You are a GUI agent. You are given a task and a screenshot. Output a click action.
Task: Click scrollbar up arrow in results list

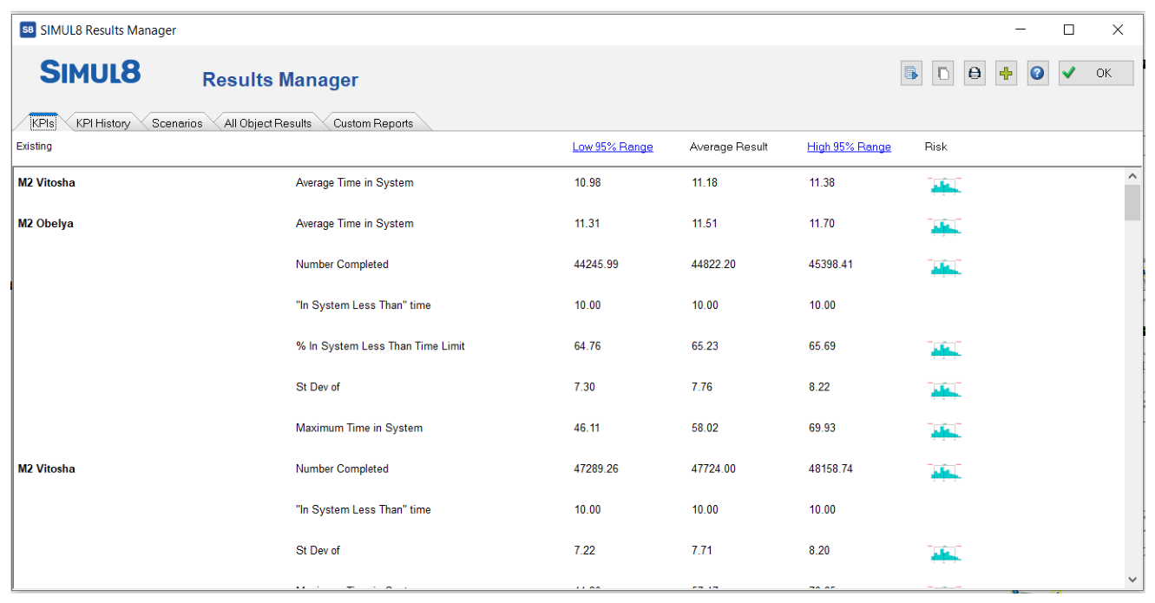1132,176
